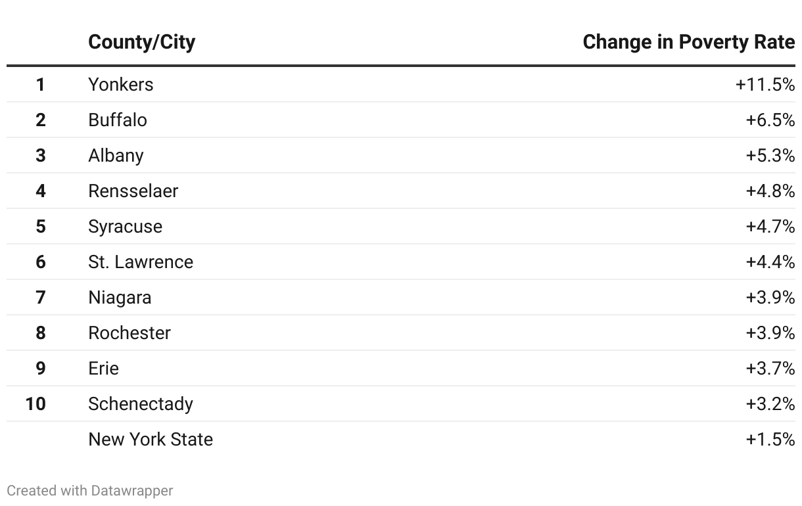
Task: Click the Change in Poverty Rate header
Action: pos(688,42)
